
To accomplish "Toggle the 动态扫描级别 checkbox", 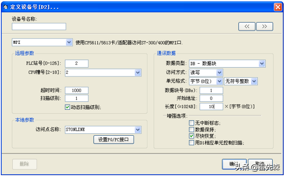I will tap(67, 107).
